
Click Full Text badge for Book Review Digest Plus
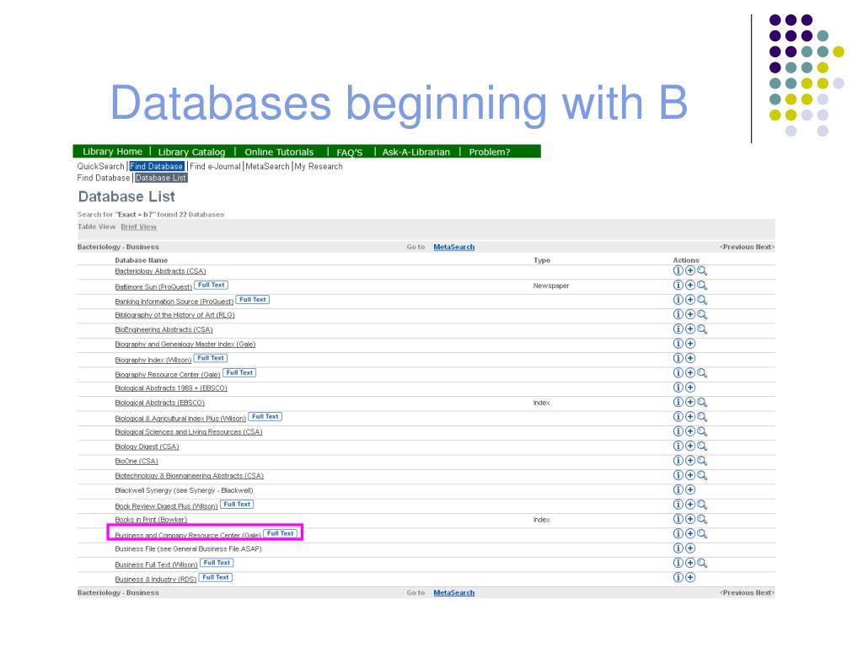[x=237, y=504]
